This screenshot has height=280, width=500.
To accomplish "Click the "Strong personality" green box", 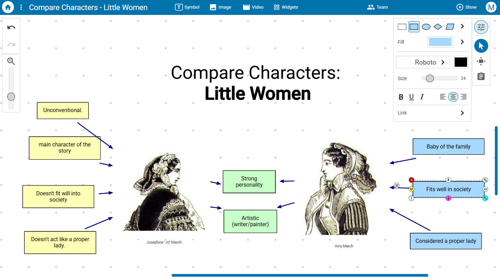I will [249, 182].
